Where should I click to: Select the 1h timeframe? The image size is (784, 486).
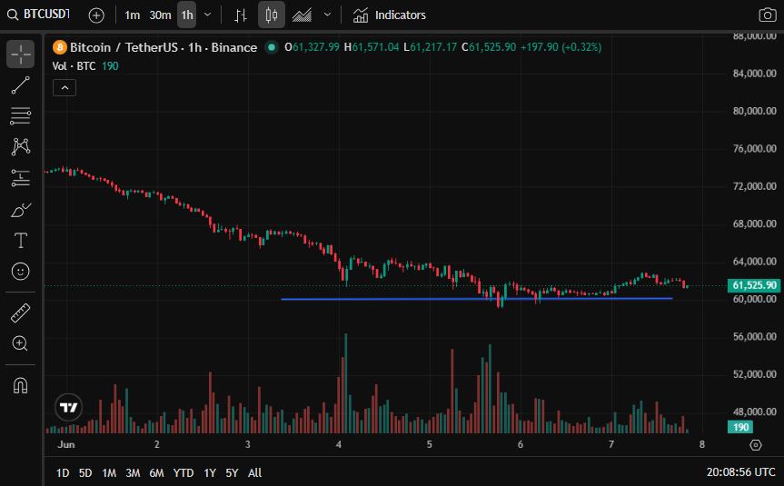(x=187, y=15)
